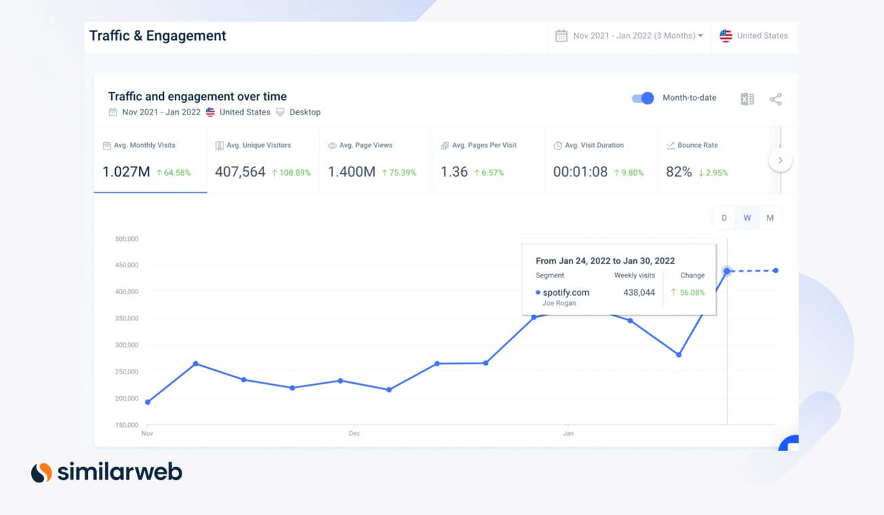The width and height of the screenshot is (884, 515).
Task: Click the 407,564 unique visitors value
Action: 240,172
